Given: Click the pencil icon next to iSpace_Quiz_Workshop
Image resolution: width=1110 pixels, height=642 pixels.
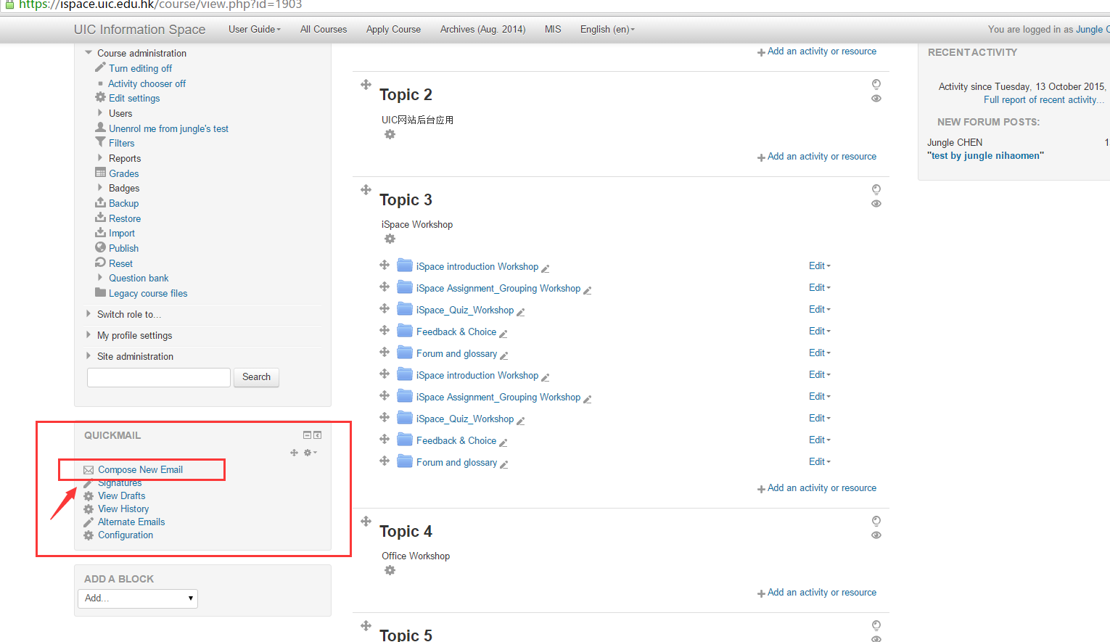Looking at the screenshot, I should (x=520, y=311).
